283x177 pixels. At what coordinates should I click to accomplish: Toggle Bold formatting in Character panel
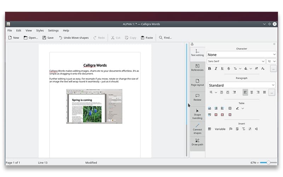click(x=209, y=69)
